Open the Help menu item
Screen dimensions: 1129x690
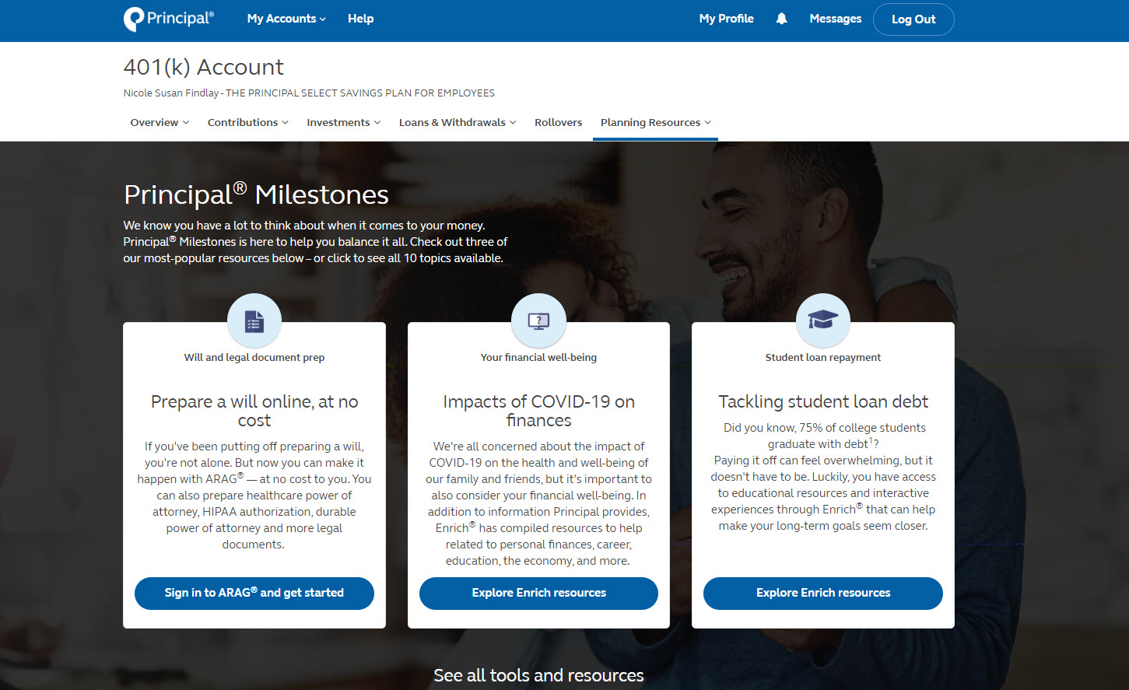point(360,19)
